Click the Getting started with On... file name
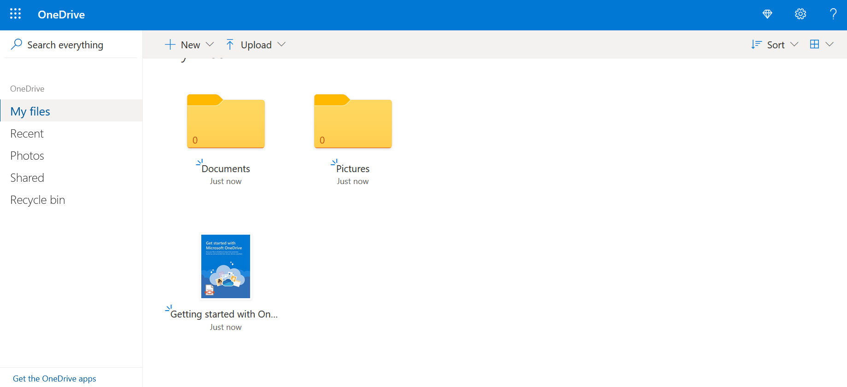This screenshot has height=387, width=847. point(224,314)
